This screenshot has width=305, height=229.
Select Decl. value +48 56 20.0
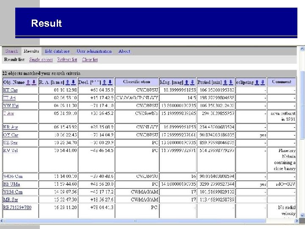(102, 184)
